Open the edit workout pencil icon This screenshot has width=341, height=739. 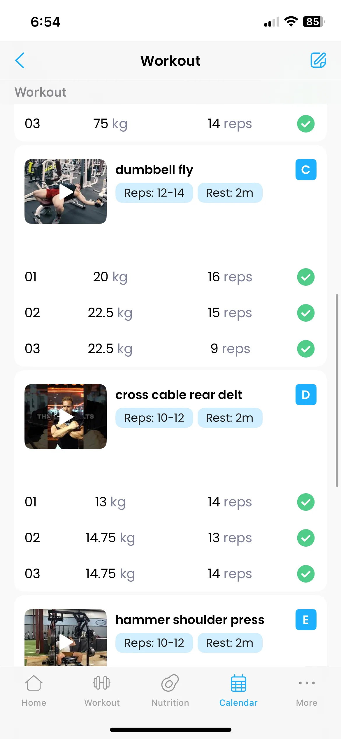pyautogui.click(x=318, y=60)
